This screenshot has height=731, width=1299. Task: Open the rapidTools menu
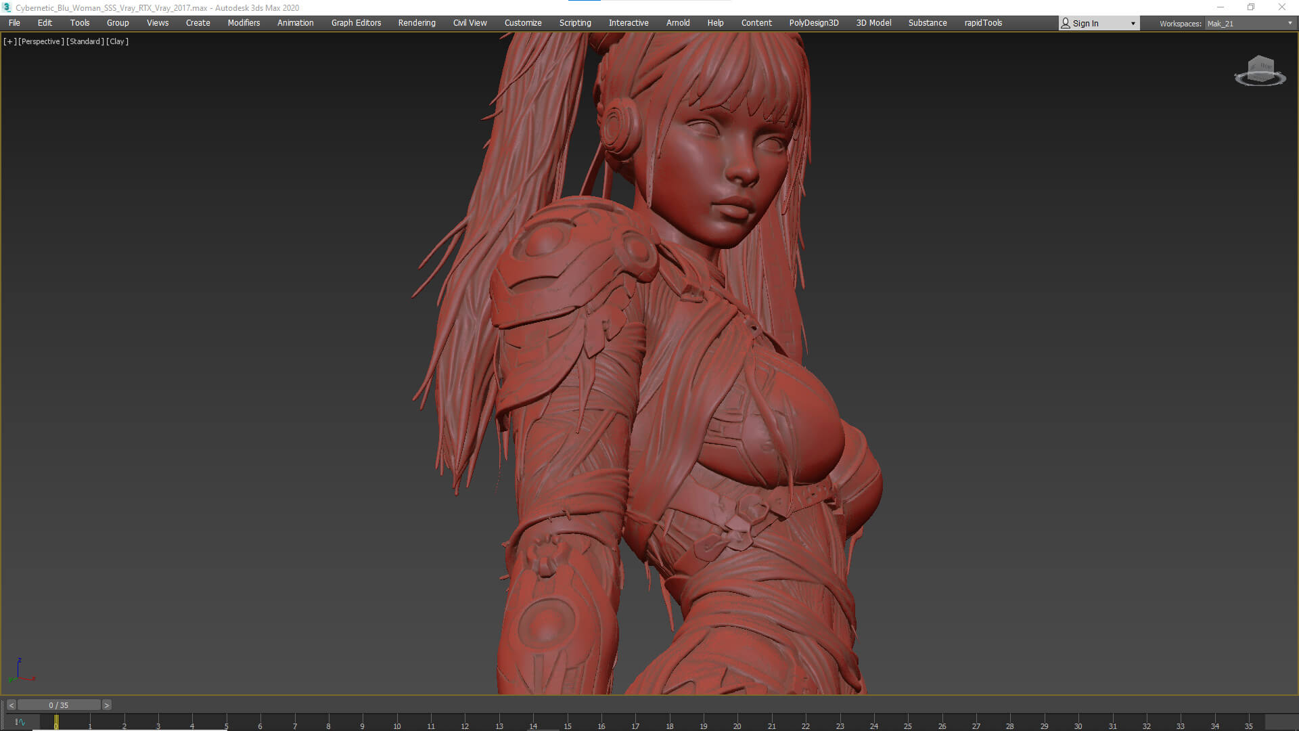984,23
